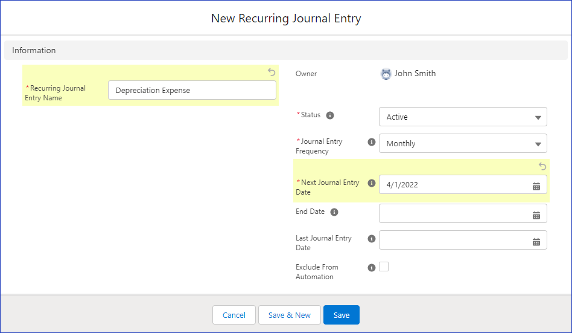Click John Smith owner avatar icon
Screen dimensions: 572x333
[386, 74]
